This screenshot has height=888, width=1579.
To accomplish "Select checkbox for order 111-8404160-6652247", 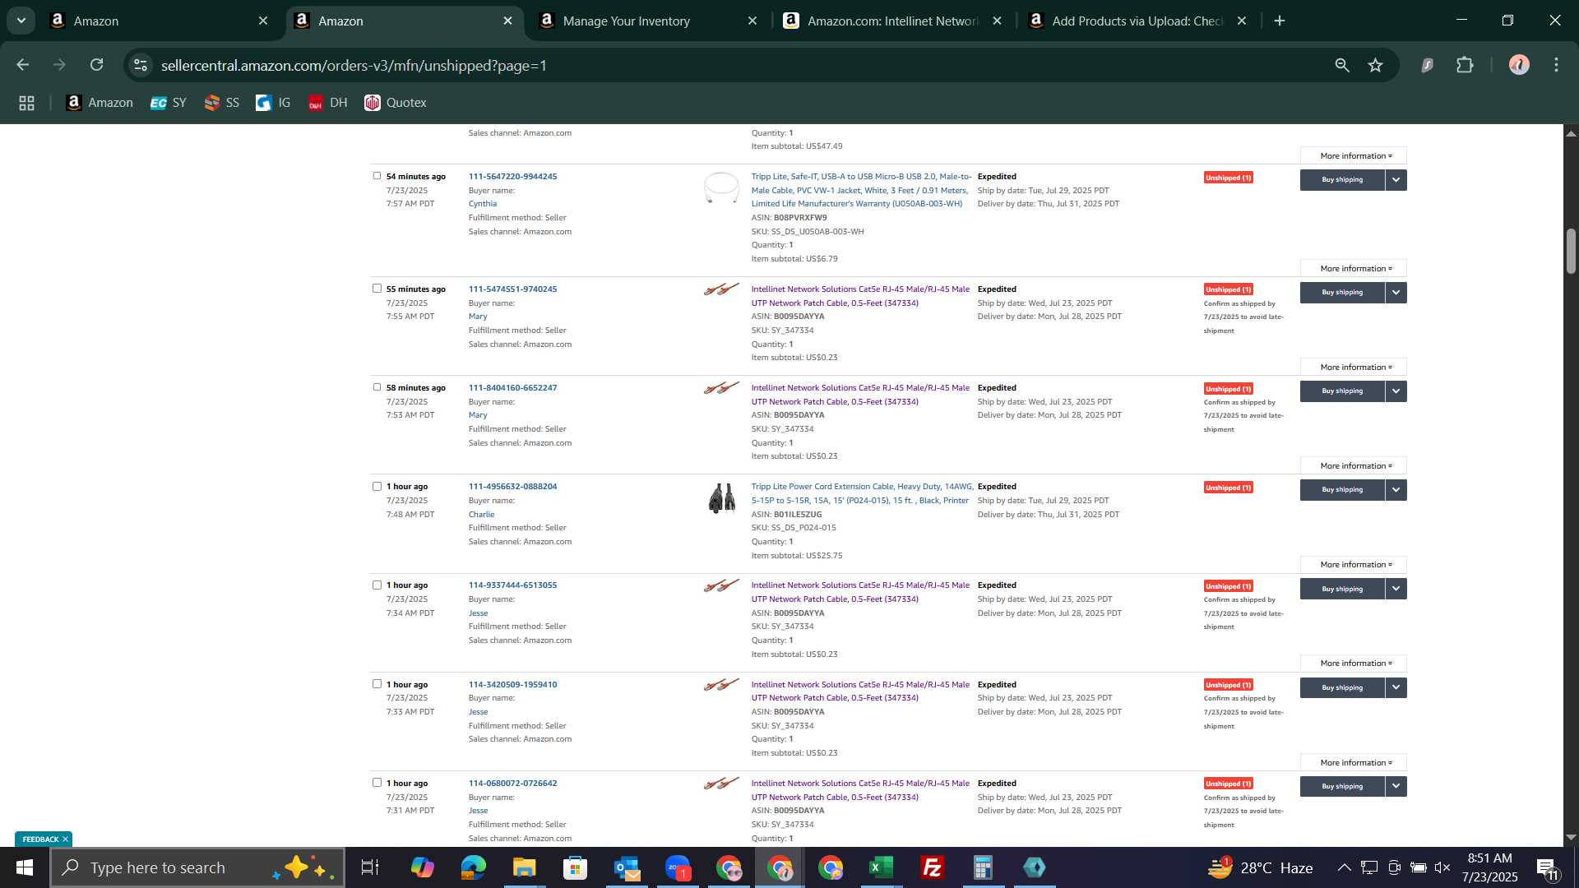I will click(377, 387).
